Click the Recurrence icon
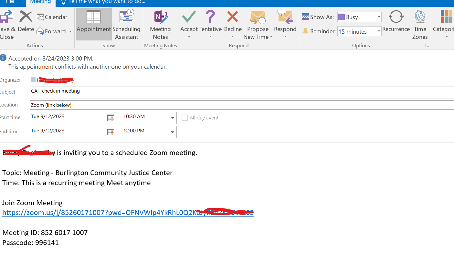 point(396,17)
